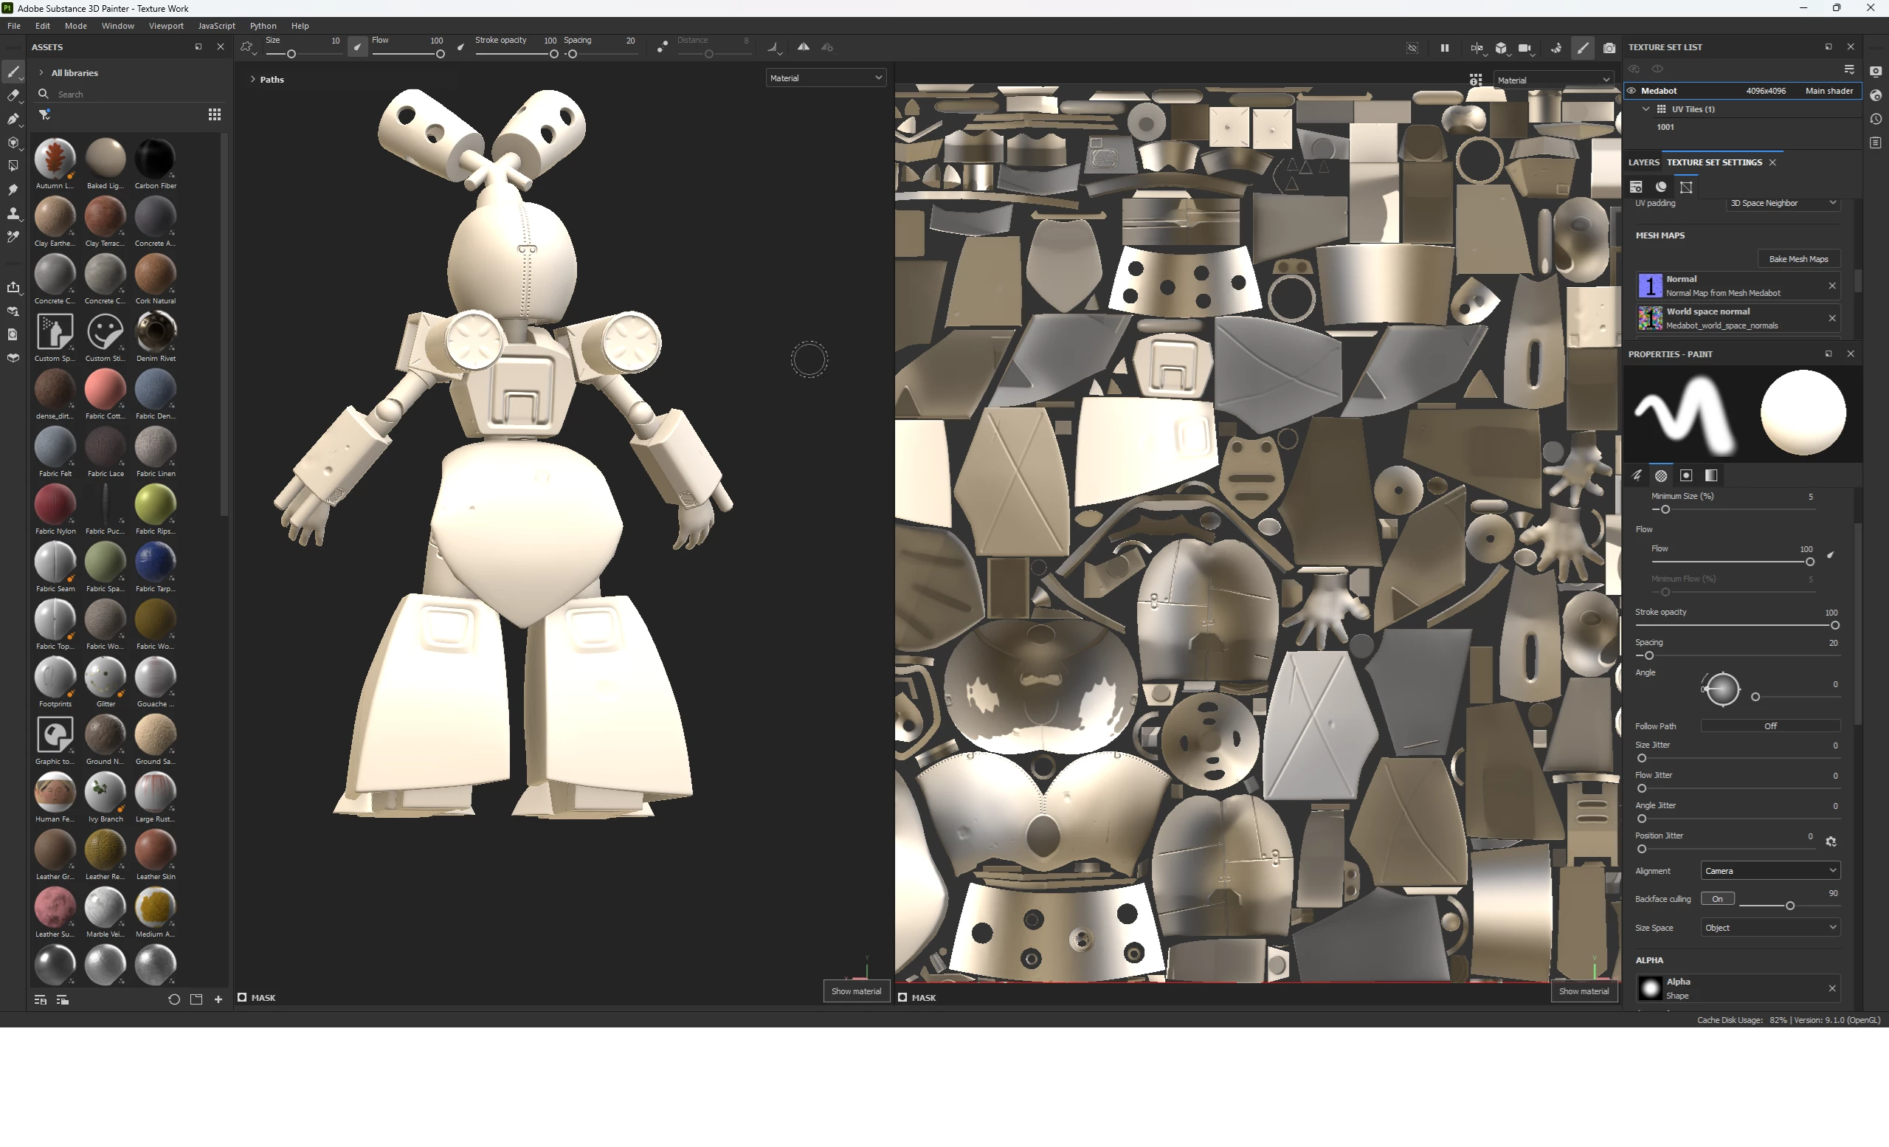Click the Bake Mesh Maps button
The image size is (1889, 1147).
click(1798, 259)
